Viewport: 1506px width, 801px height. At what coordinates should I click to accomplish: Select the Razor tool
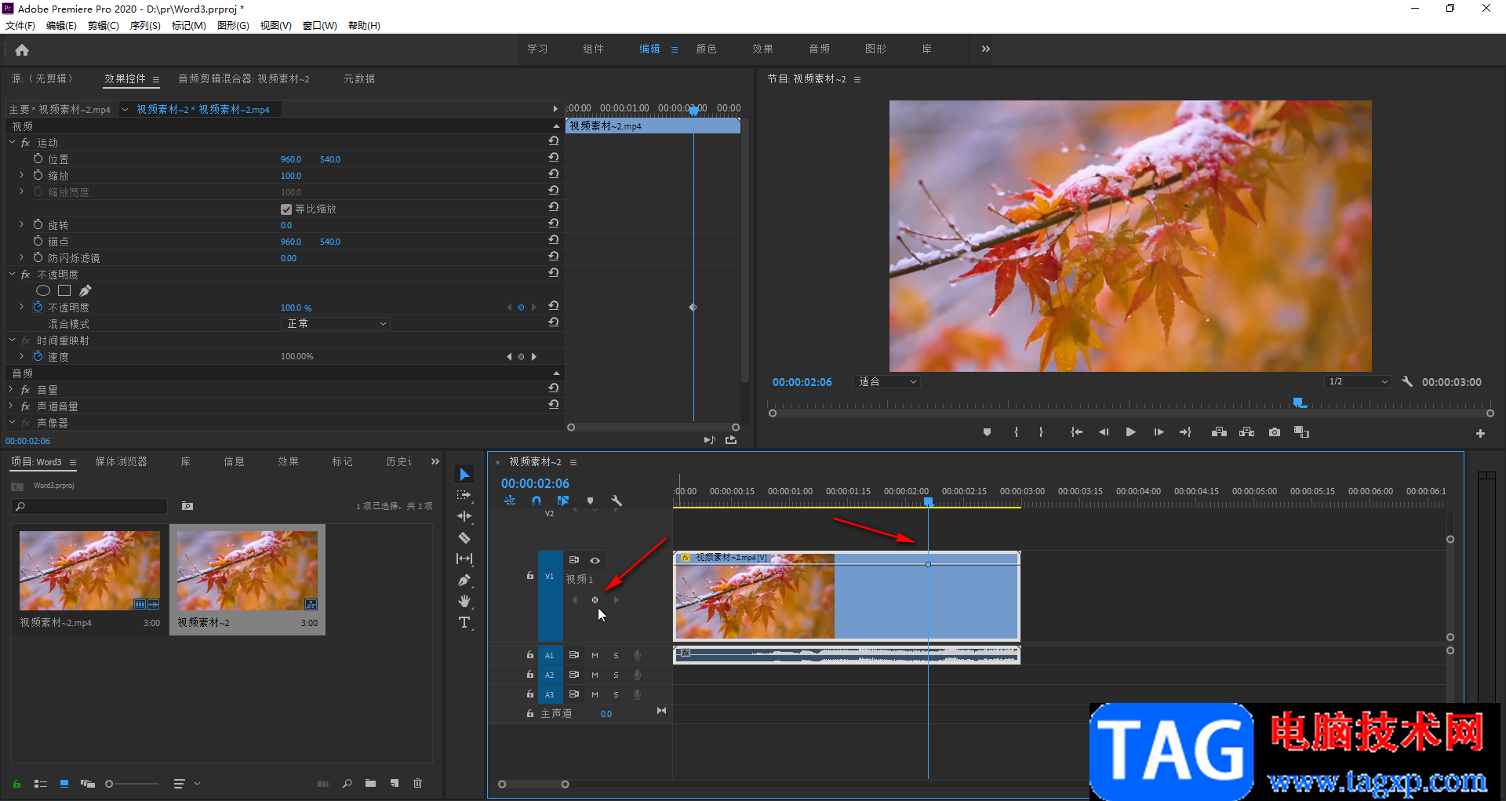(x=464, y=537)
